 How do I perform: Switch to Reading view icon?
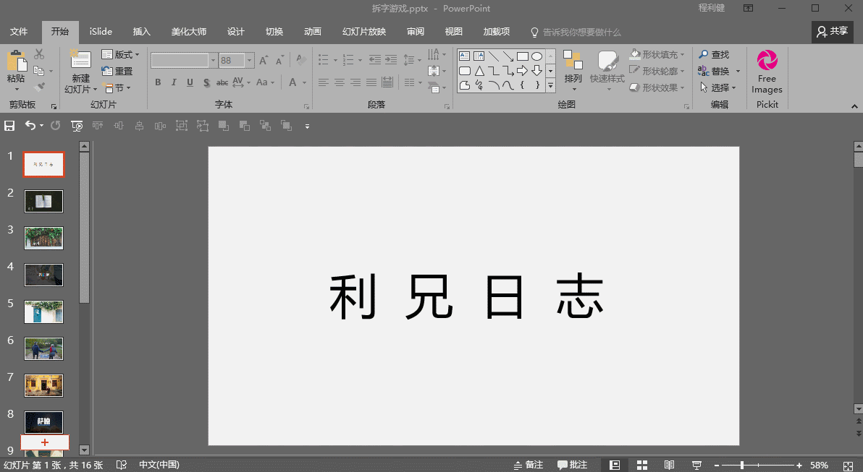coord(669,465)
